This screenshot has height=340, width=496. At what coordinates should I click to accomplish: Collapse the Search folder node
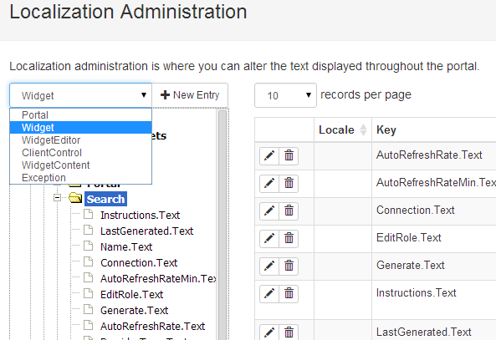[x=57, y=198]
